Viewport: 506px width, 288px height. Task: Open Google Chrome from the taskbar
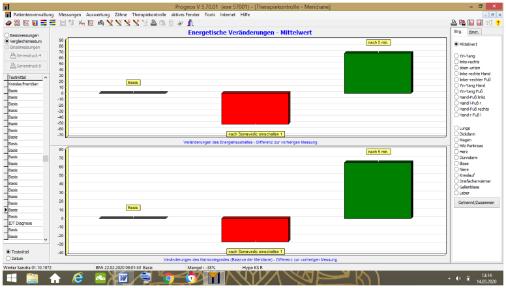168,278
